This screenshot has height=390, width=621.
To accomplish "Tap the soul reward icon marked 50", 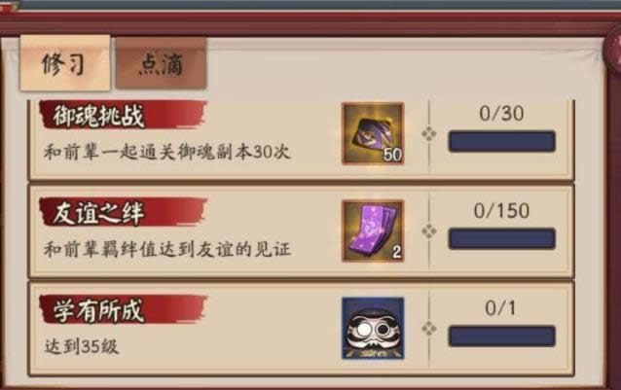I will tap(373, 133).
